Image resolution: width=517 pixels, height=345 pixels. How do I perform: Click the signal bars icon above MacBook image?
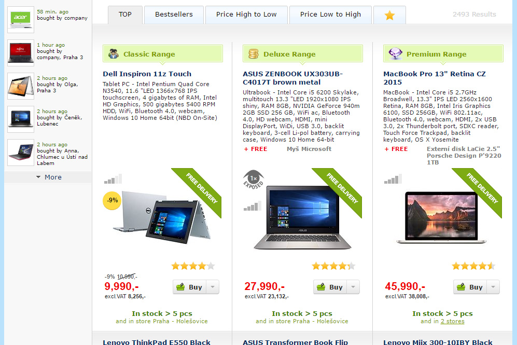(x=393, y=179)
